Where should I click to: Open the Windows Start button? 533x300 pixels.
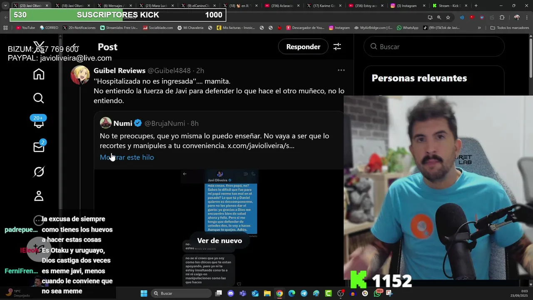coord(144,293)
